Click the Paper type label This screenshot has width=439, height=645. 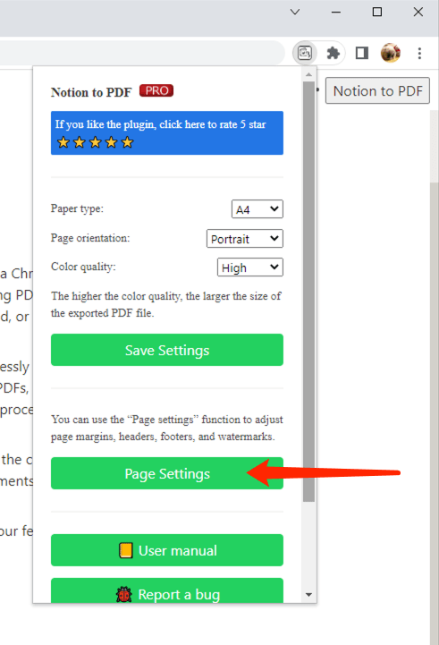tap(77, 208)
